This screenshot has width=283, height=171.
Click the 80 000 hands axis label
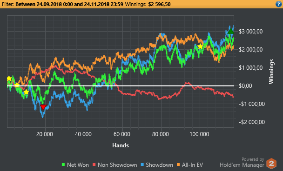point(161,134)
